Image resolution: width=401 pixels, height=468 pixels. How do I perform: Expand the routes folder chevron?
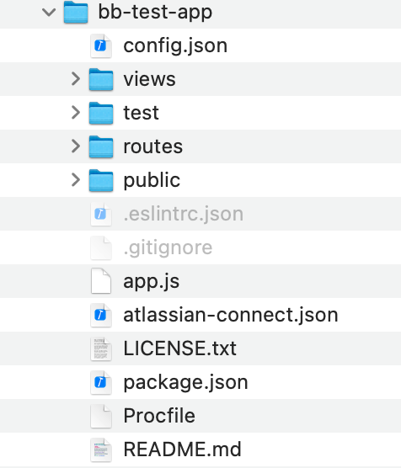pyautogui.click(x=75, y=146)
